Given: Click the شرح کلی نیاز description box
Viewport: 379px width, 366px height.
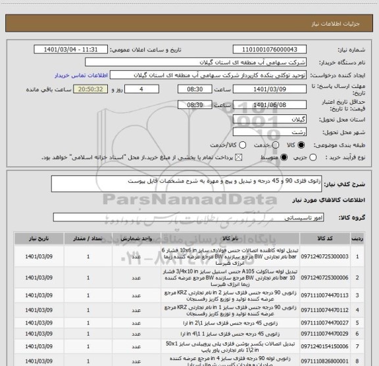Looking at the screenshot, I should point(186,184).
